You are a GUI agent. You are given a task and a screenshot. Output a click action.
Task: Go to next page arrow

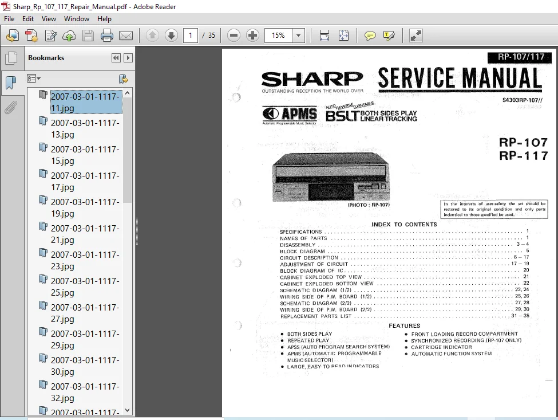(x=171, y=36)
